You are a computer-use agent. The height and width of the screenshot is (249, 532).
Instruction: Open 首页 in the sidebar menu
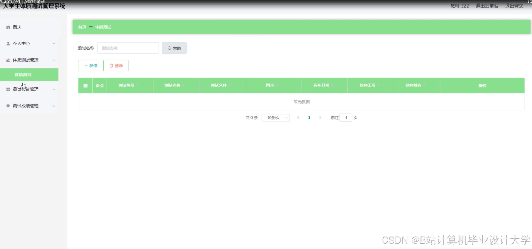point(29,27)
